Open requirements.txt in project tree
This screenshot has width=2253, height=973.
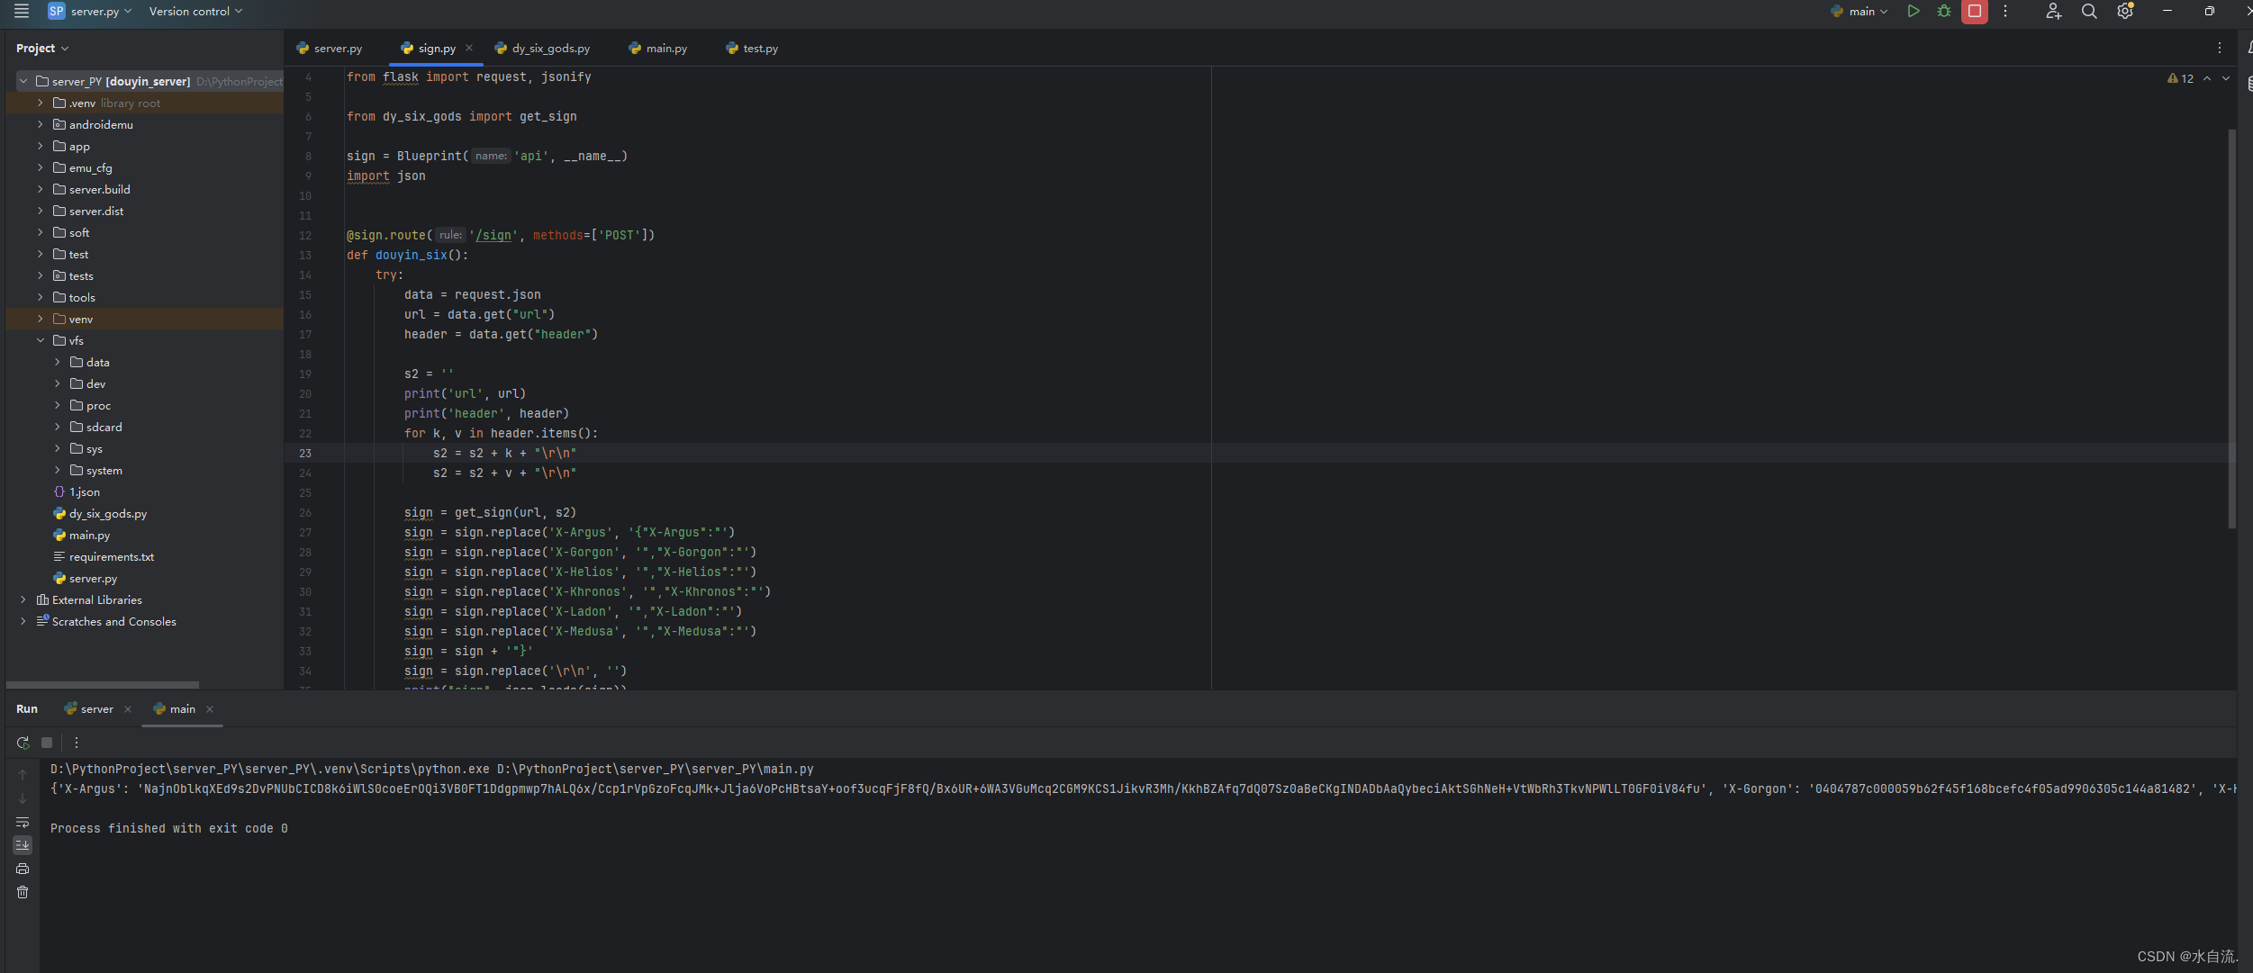coord(111,557)
